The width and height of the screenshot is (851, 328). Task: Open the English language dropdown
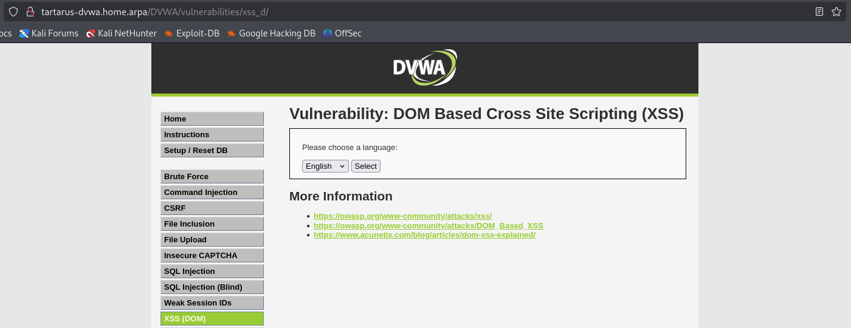(x=325, y=166)
